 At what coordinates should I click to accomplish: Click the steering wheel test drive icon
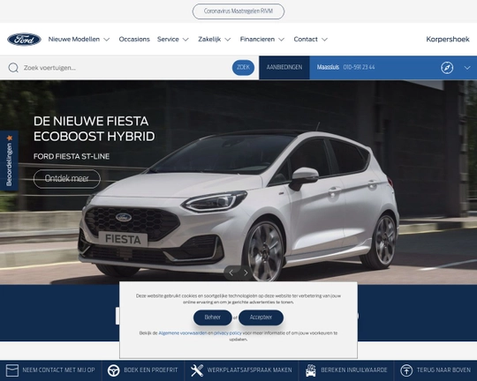[114, 370]
